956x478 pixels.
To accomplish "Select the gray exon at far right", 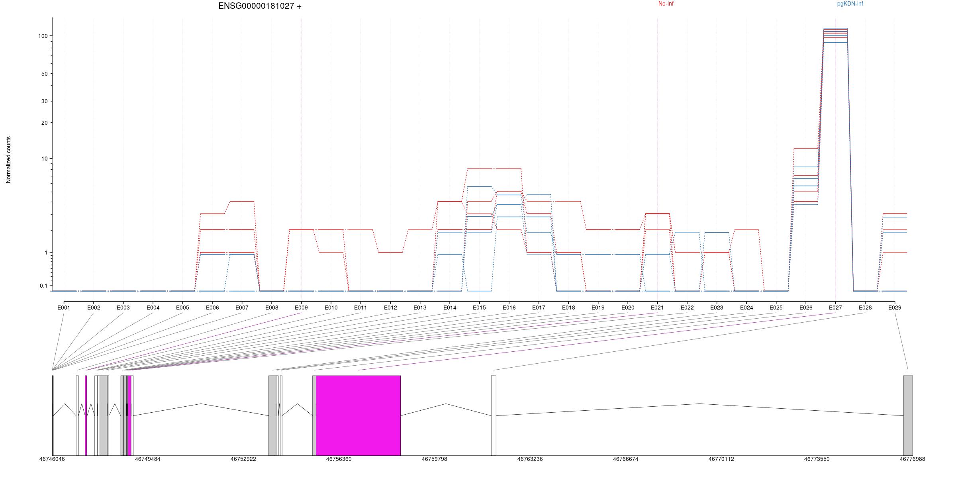I will (908, 415).
